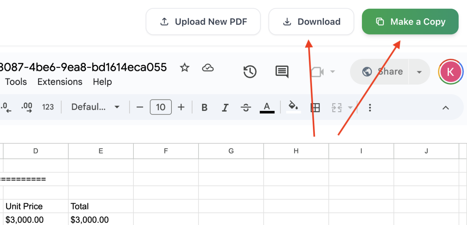467x225 pixels.
Task: Increase decimal places
Action: click(27, 107)
